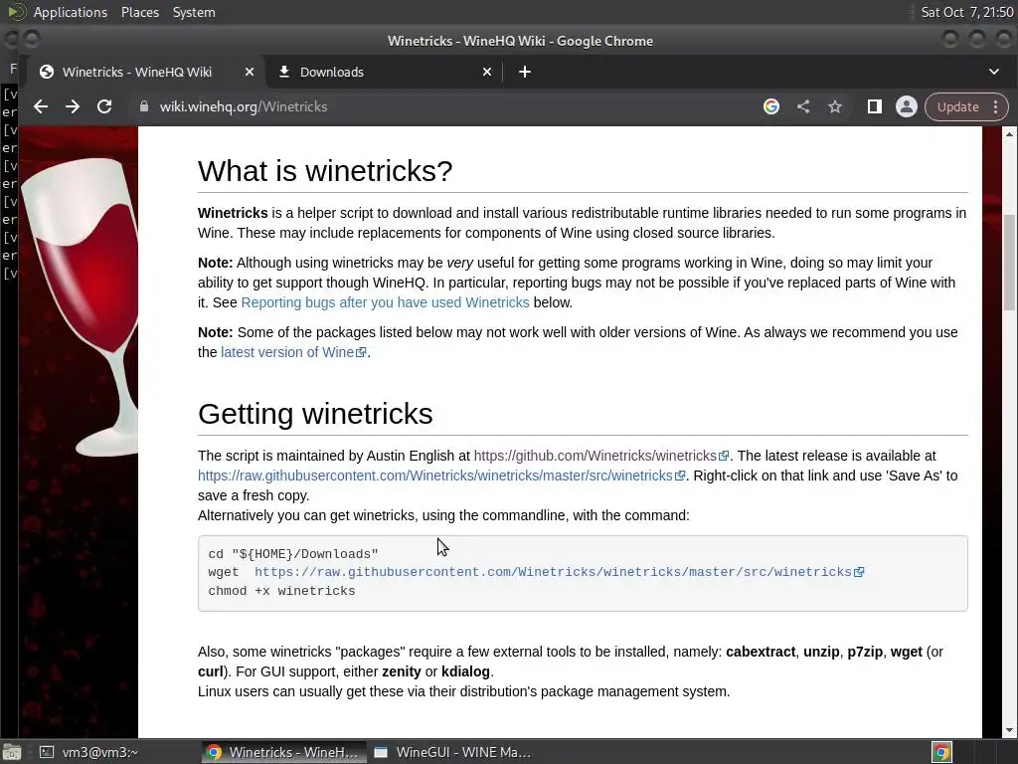Go forward to the next page
The image size is (1018, 764).
(x=72, y=106)
